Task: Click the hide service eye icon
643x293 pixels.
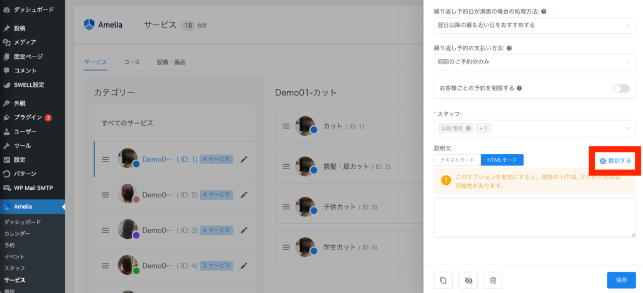Action: coord(468,280)
